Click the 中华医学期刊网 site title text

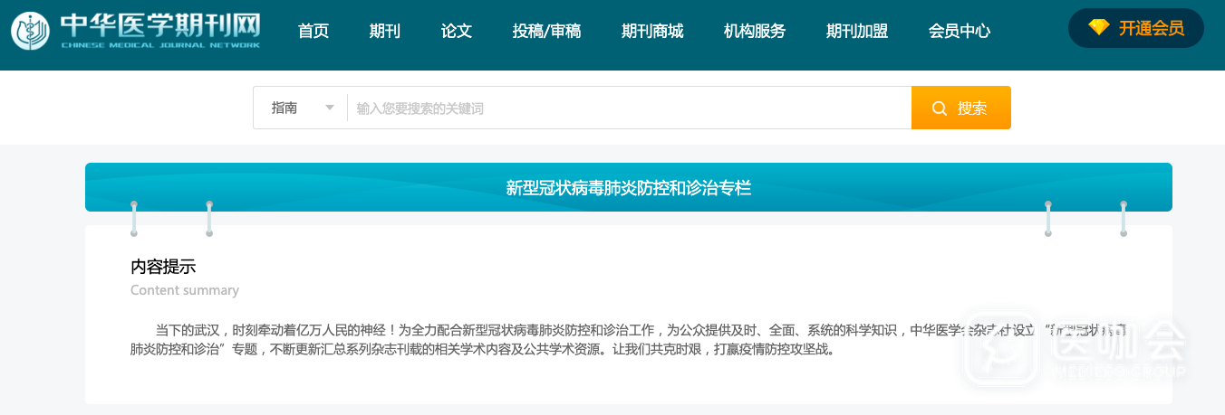point(160,24)
